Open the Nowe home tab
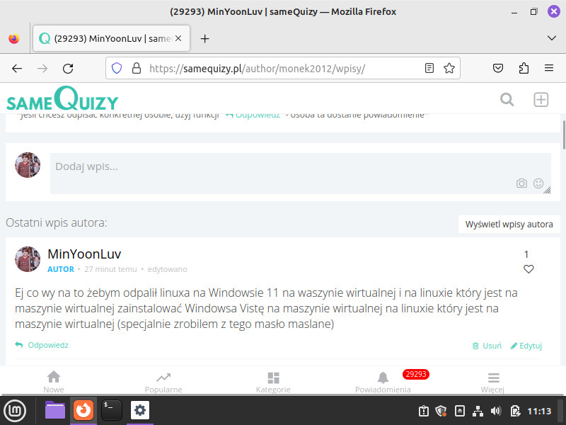 pos(54,382)
